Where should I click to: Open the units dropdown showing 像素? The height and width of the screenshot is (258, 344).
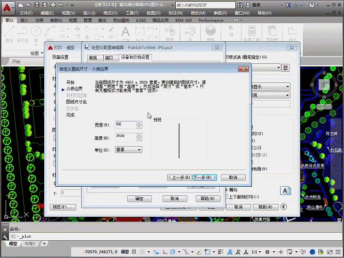pos(128,150)
